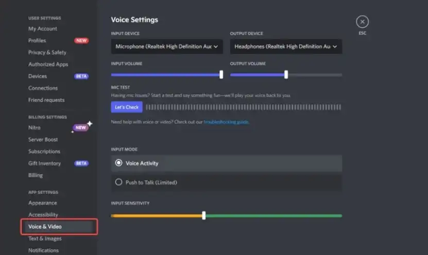Go to Connections page
This screenshot has height=255, width=428.
43,88
